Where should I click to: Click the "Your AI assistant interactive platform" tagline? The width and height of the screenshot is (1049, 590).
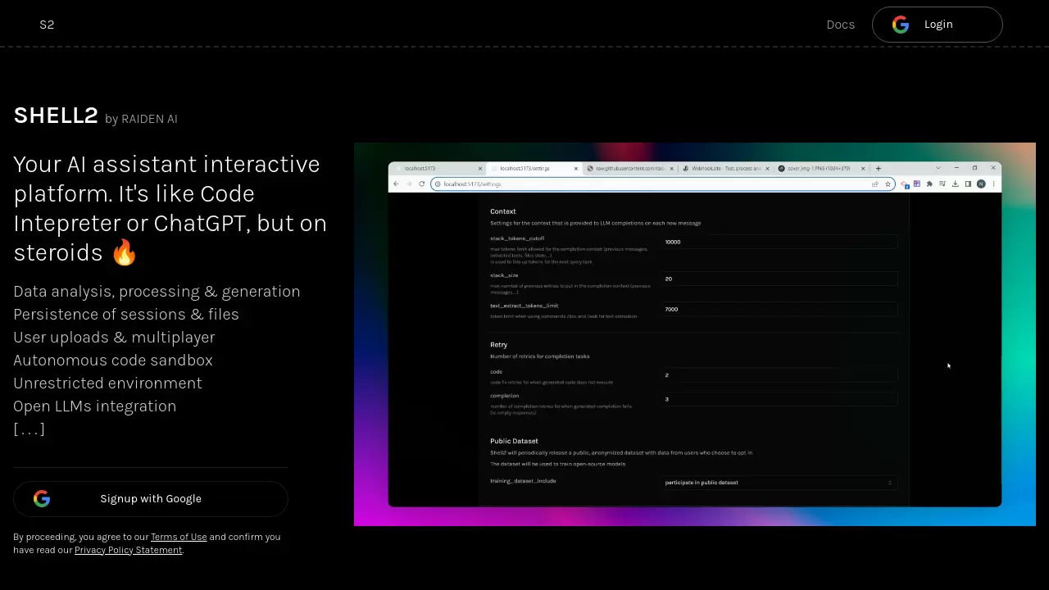pyautogui.click(x=170, y=208)
